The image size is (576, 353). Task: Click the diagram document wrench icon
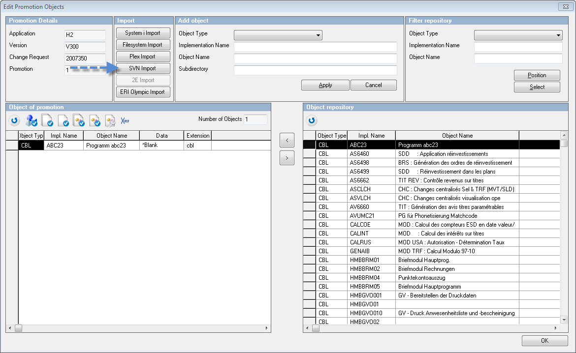[x=110, y=120]
